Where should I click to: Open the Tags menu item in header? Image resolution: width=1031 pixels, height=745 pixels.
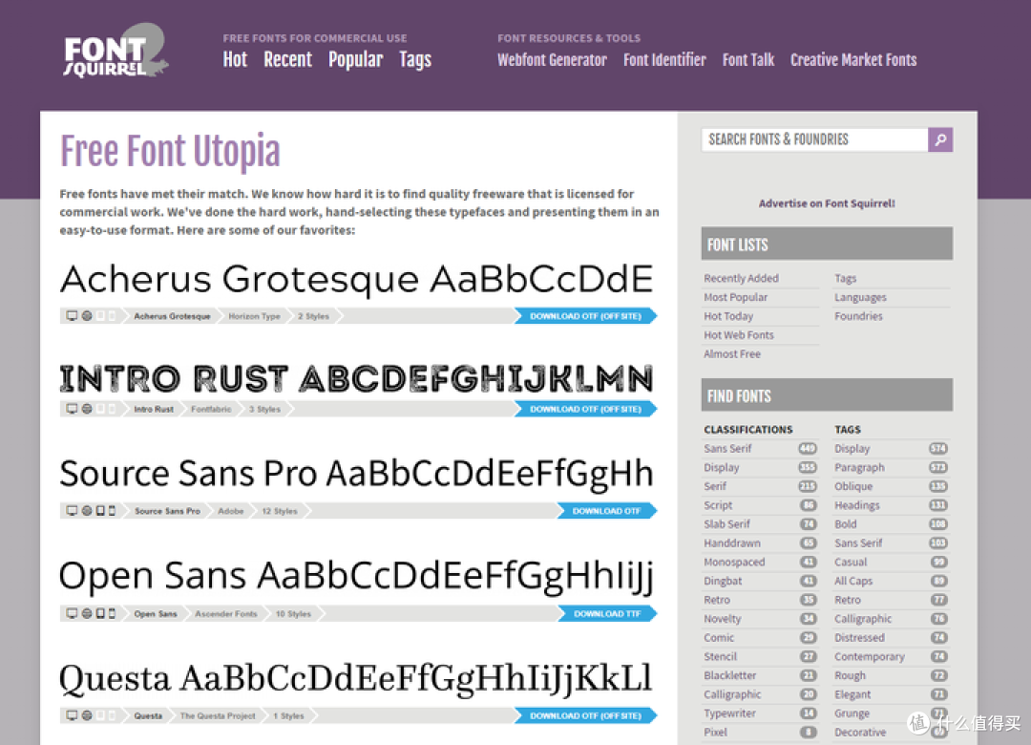point(415,60)
